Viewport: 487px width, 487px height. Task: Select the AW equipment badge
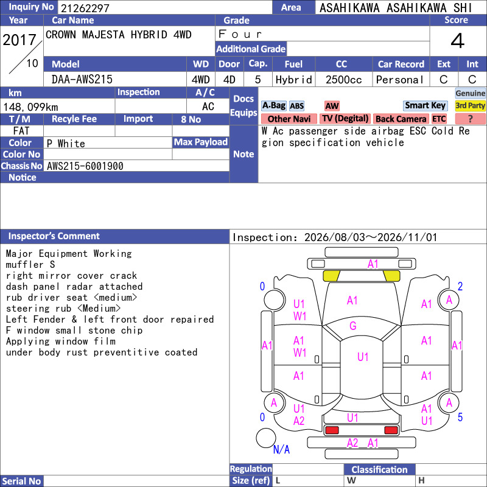(x=332, y=106)
